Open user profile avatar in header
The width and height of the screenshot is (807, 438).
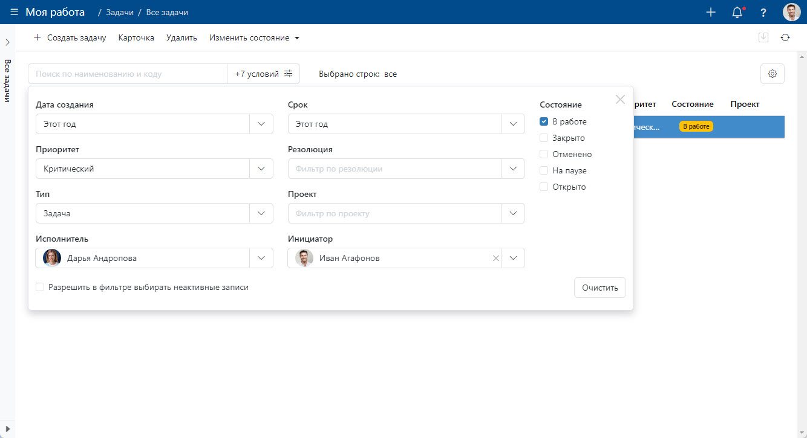[x=791, y=12]
